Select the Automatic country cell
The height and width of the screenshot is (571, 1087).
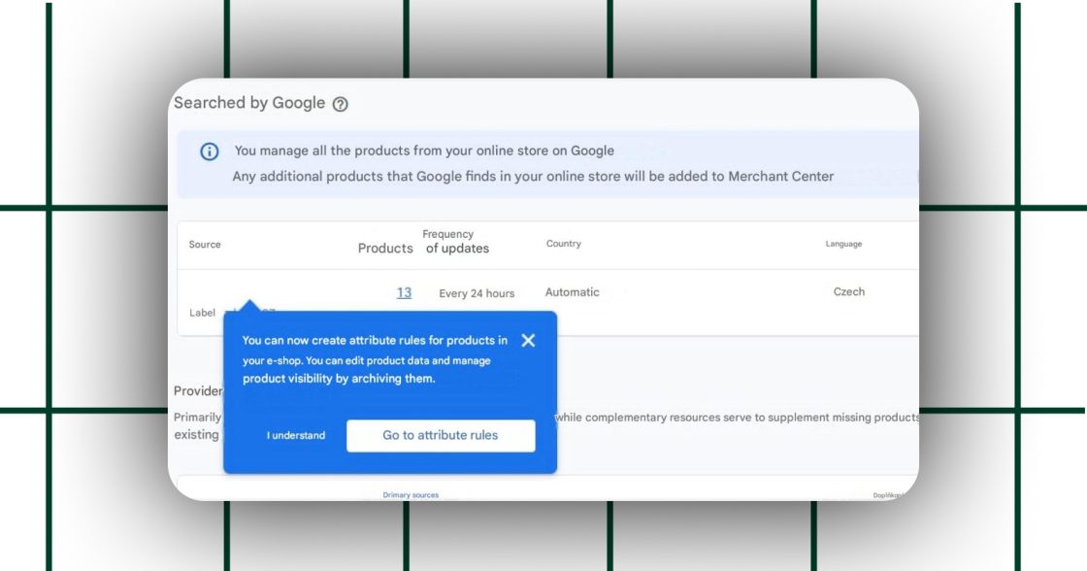[x=572, y=292]
